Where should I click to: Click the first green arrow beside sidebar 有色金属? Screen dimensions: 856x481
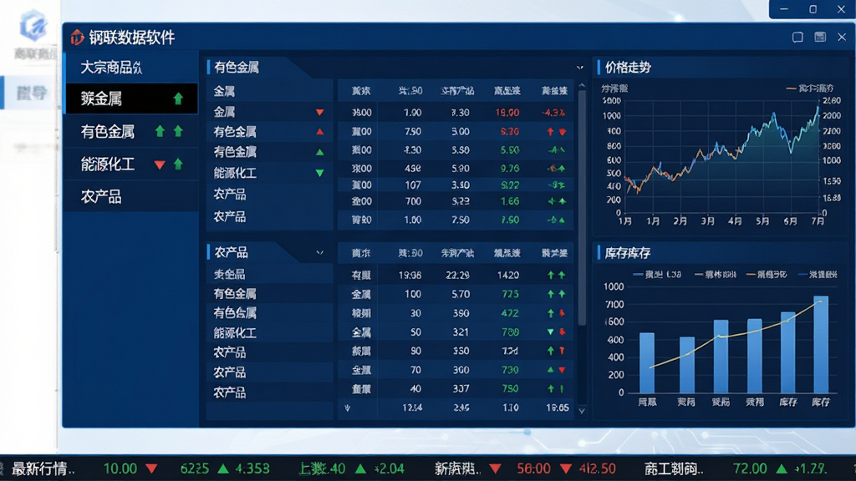(x=160, y=131)
